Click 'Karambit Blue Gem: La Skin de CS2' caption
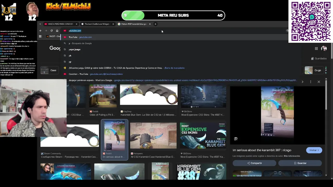Image resolution: width=333 pixels, height=187 pixels. point(149,115)
